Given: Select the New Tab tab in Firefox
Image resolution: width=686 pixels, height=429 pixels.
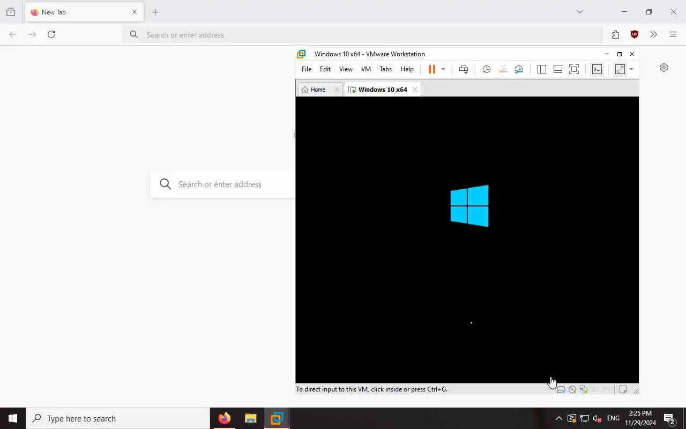Looking at the screenshot, I should (84, 12).
